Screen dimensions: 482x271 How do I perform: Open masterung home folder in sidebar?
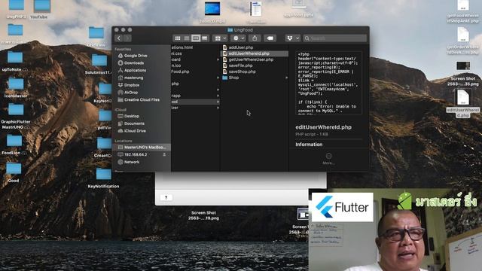click(134, 78)
